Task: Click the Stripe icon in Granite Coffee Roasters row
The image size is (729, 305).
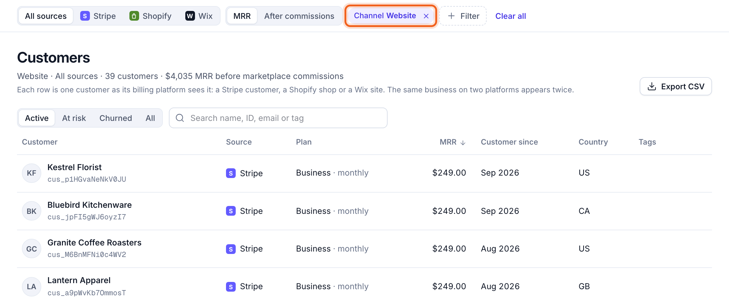Action: [231, 249]
